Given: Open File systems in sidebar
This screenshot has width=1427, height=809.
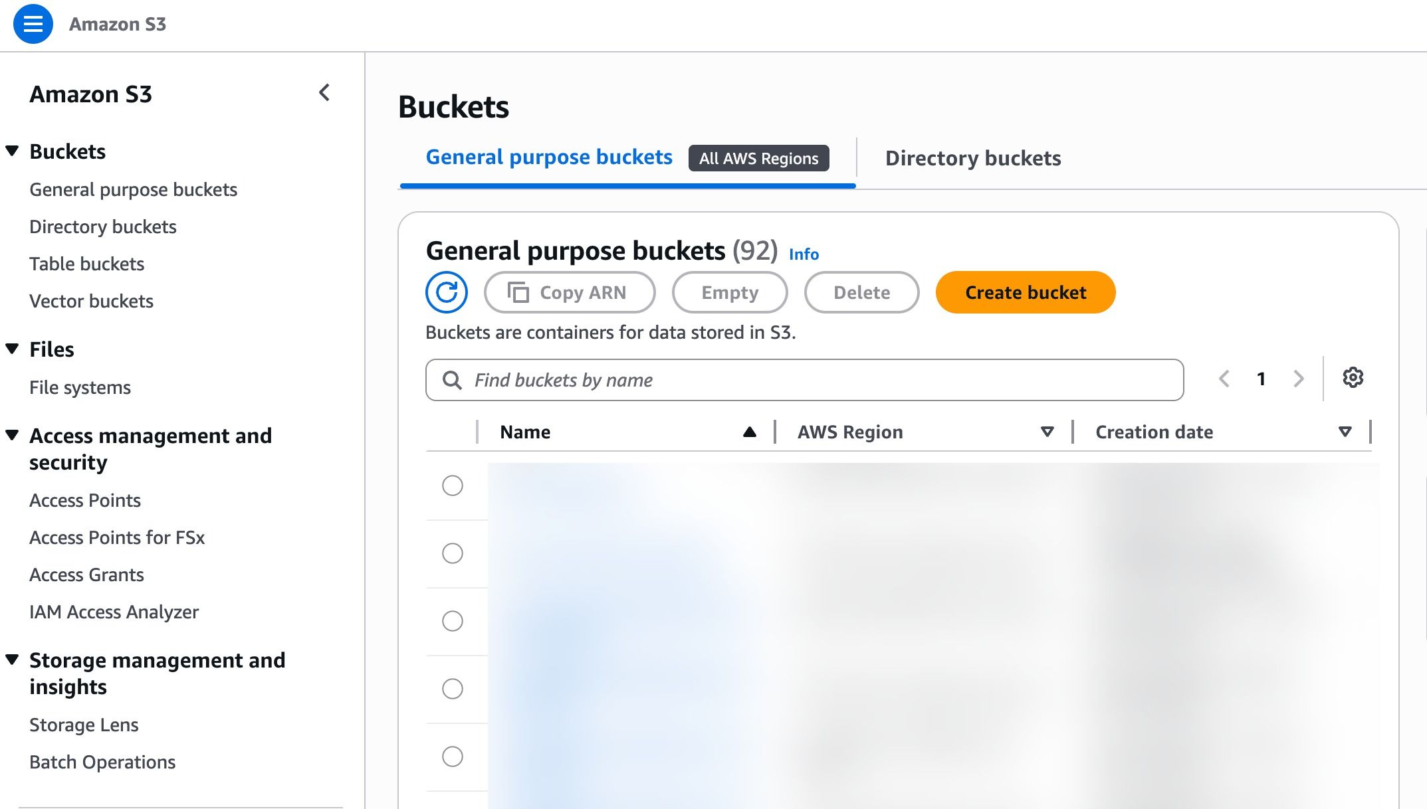Looking at the screenshot, I should [x=80, y=388].
